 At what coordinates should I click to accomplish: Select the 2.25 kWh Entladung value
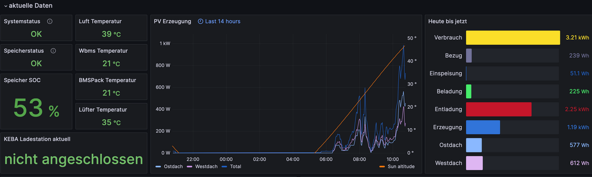(x=577, y=109)
